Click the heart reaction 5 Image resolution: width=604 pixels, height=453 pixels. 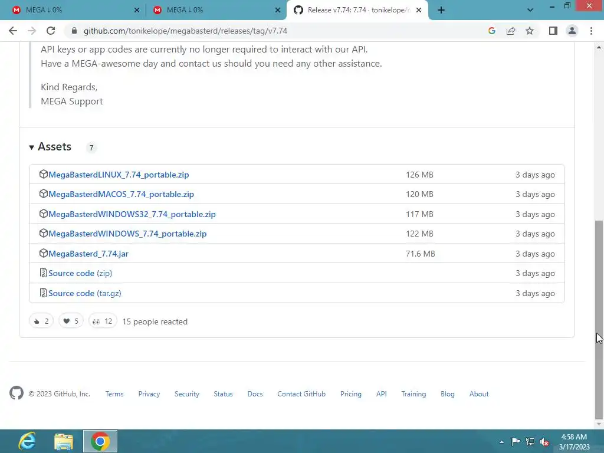point(71,321)
